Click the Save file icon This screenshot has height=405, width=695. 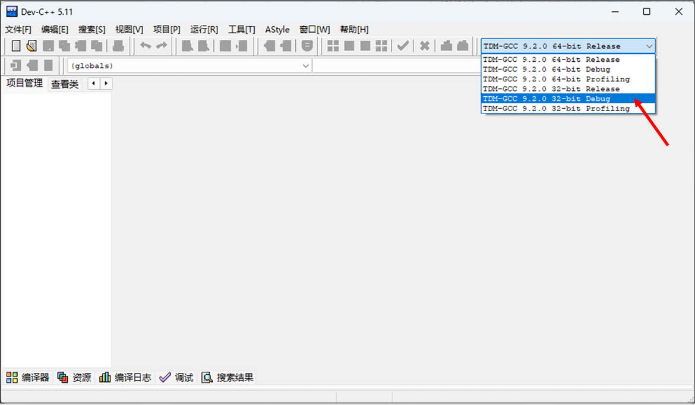pyautogui.click(x=47, y=46)
